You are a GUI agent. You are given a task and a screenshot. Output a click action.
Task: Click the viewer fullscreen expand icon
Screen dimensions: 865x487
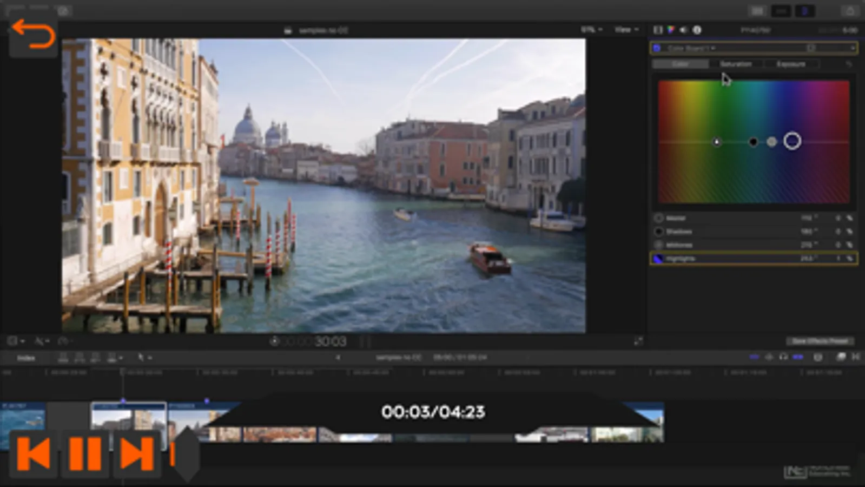point(638,341)
